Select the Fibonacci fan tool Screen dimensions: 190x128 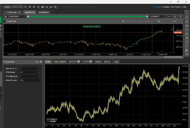click(187, 50)
